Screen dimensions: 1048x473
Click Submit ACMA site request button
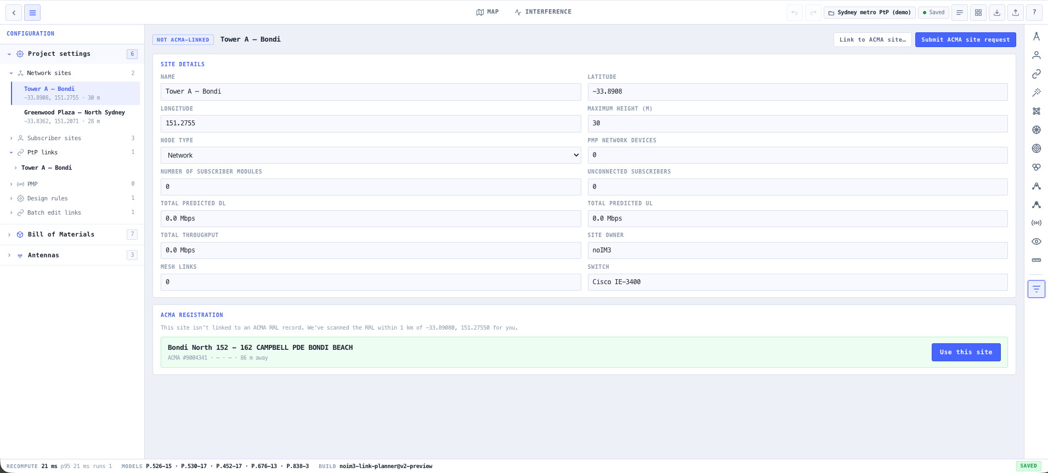[965, 39]
